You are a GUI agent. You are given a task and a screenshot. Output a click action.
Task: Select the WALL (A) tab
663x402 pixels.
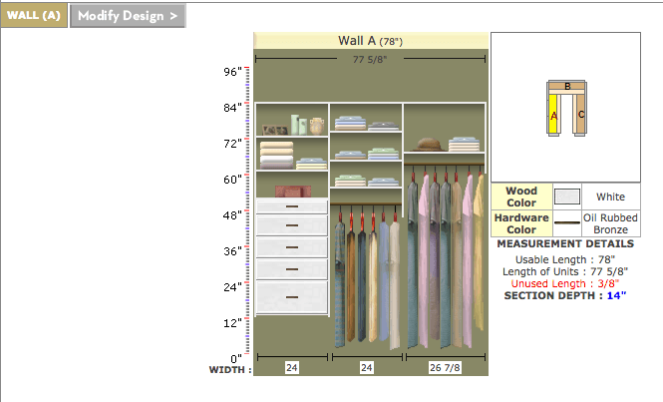click(34, 16)
